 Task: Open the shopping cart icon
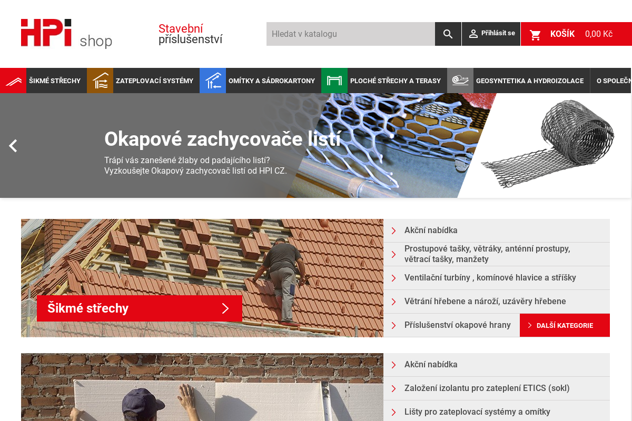click(536, 34)
